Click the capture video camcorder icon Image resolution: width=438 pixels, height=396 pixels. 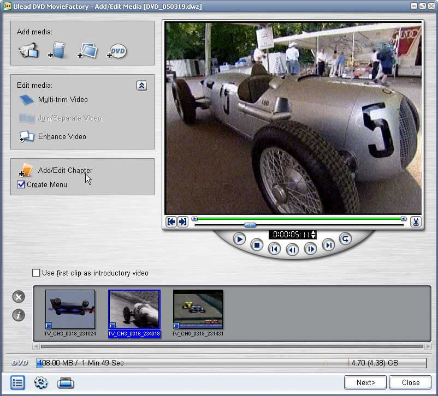[28, 50]
